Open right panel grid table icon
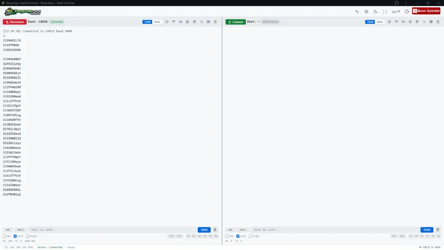 pos(431,22)
